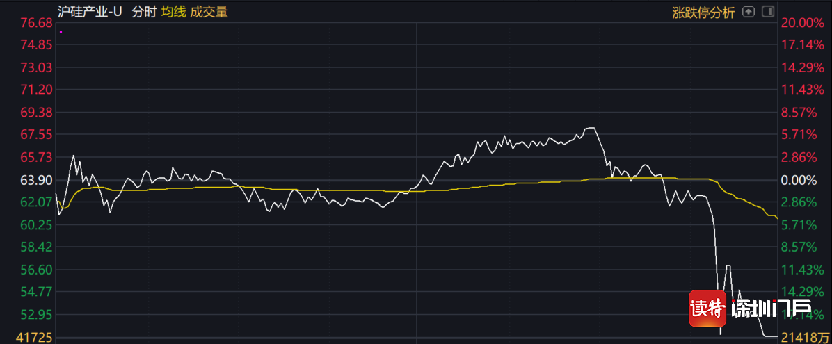Viewport: 832px width, 344px height.
Task: Toggle the right side panel icon
Action: tap(767, 11)
